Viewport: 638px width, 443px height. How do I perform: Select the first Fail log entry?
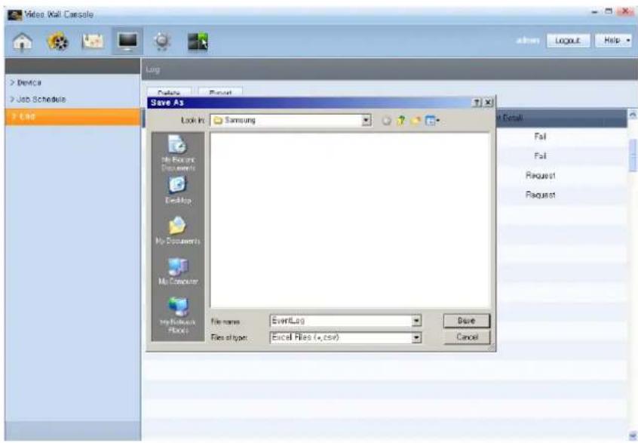[540, 137]
